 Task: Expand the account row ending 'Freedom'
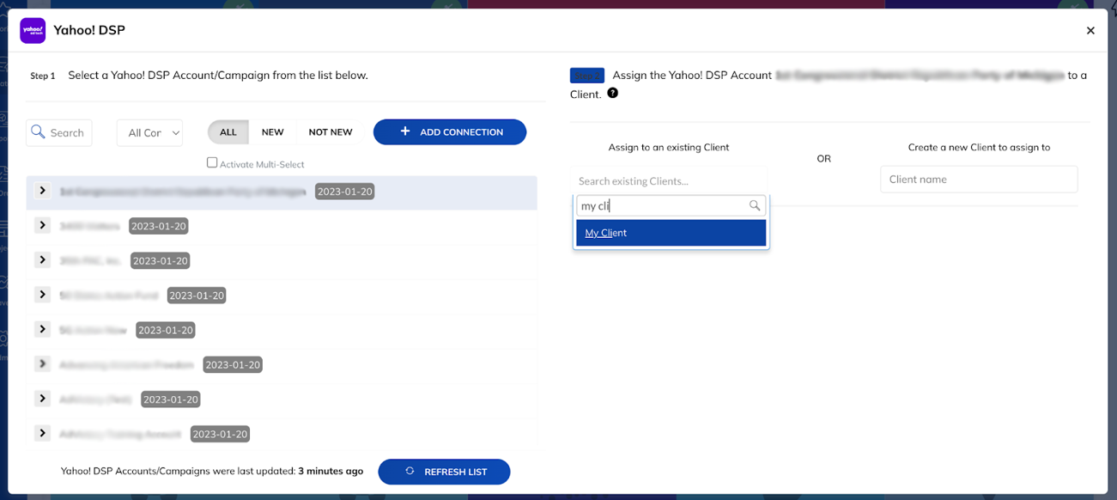[x=42, y=363]
